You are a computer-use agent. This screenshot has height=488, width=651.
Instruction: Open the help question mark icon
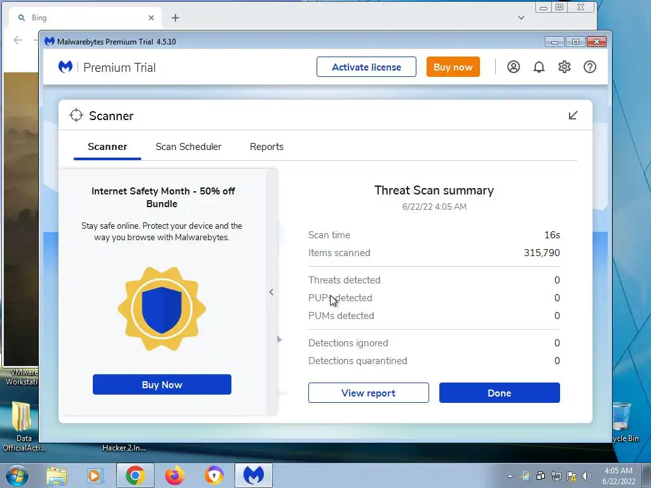click(x=589, y=67)
